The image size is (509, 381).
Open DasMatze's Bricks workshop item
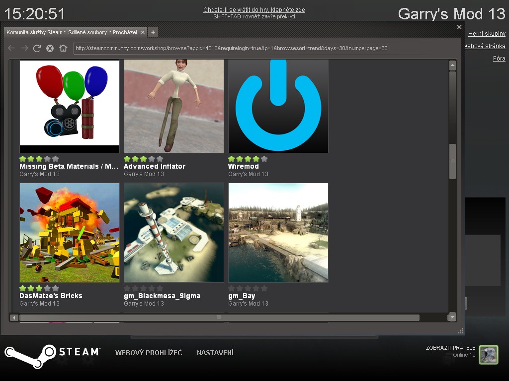pos(70,232)
